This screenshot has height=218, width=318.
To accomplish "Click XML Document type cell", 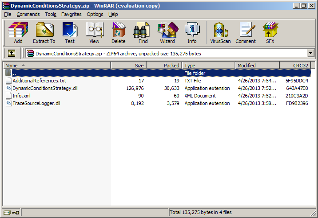I will 200,96.
